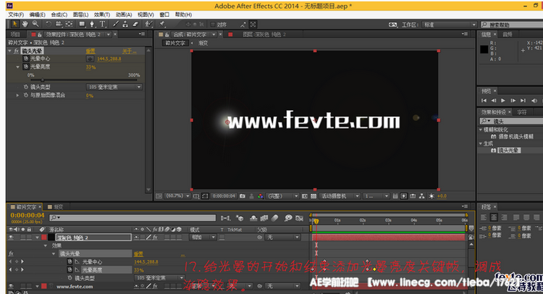Click center align icon in paragraph panel

494,217
